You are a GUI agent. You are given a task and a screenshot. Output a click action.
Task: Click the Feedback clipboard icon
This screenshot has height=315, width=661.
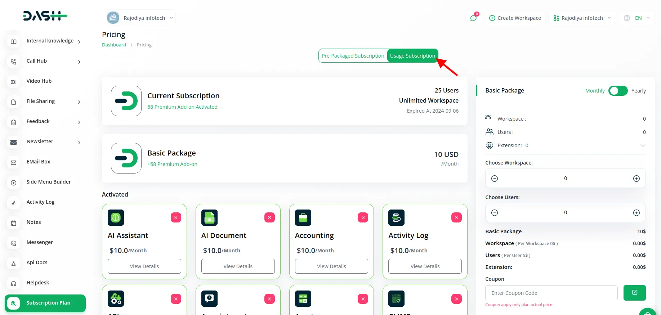pos(14,122)
